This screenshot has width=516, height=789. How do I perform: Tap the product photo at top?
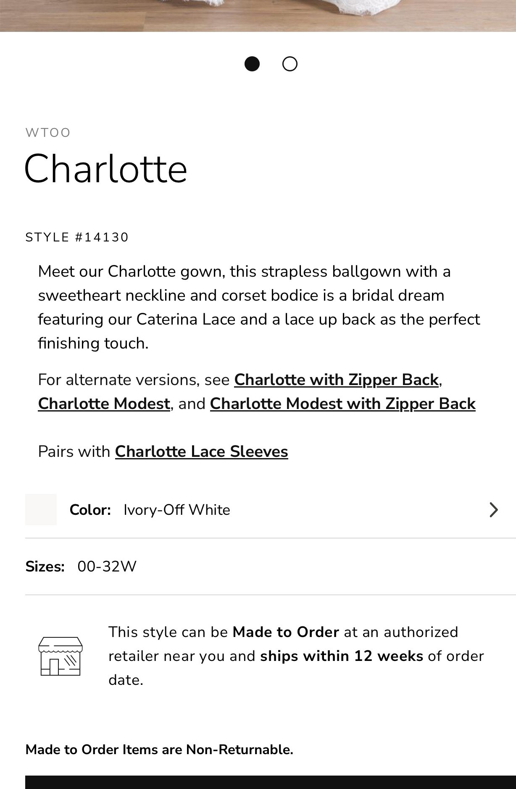coord(258,16)
